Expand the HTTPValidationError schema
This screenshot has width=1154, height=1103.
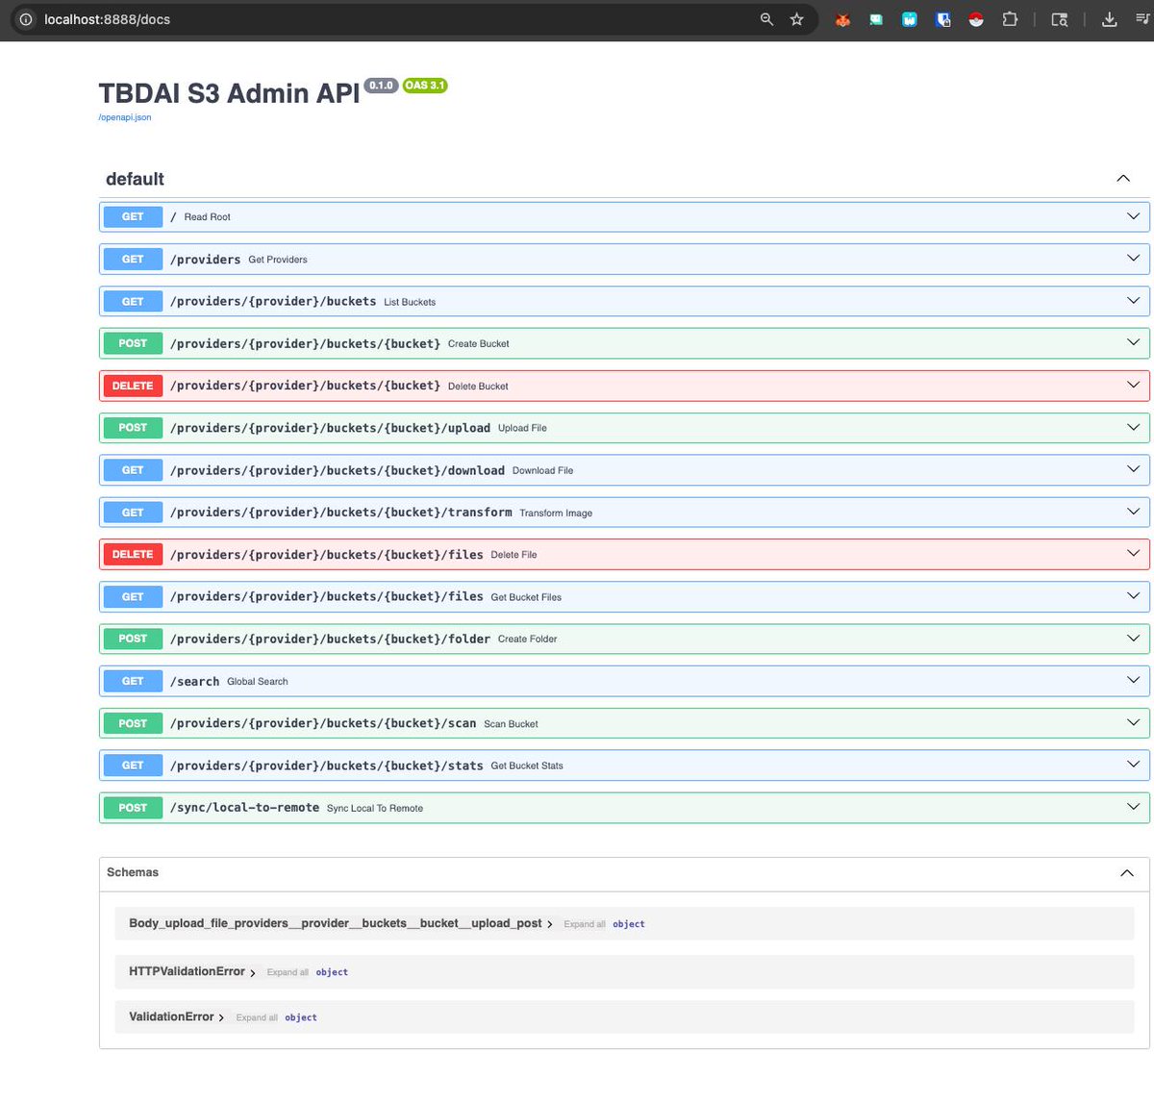click(253, 973)
